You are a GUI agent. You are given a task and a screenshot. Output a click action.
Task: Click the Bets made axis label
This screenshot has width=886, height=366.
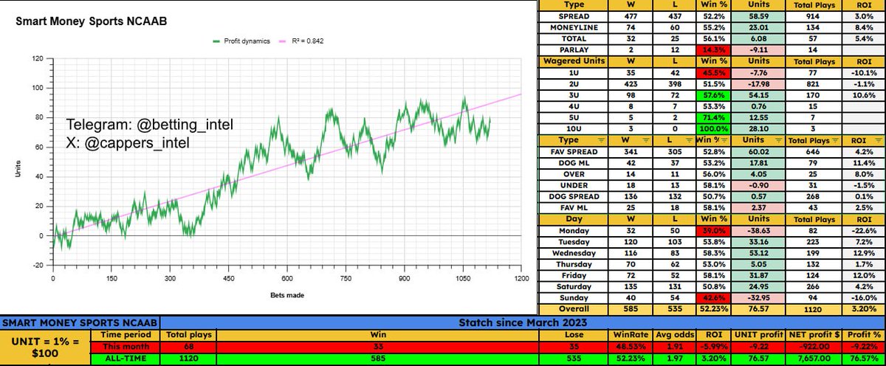click(286, 294)
